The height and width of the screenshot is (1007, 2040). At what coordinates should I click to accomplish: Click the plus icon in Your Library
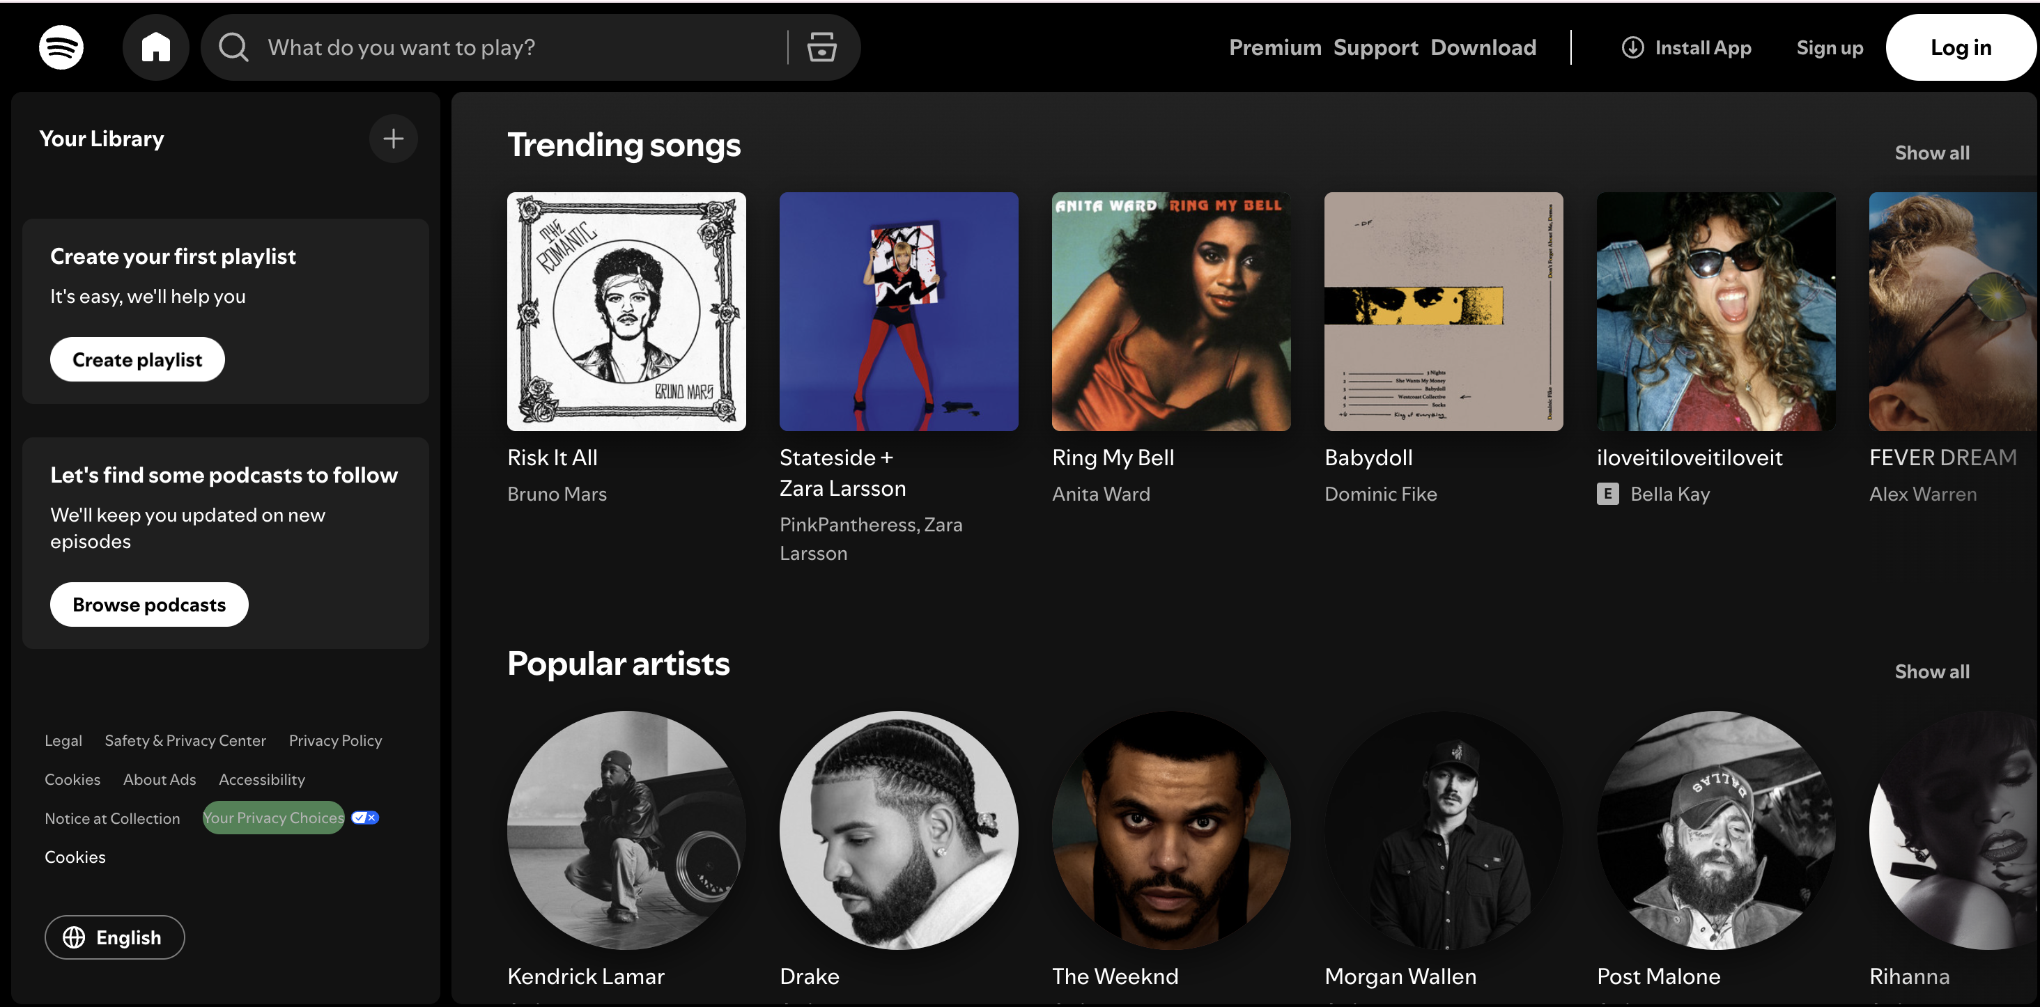pyautogui.click(x=393, y=138)
